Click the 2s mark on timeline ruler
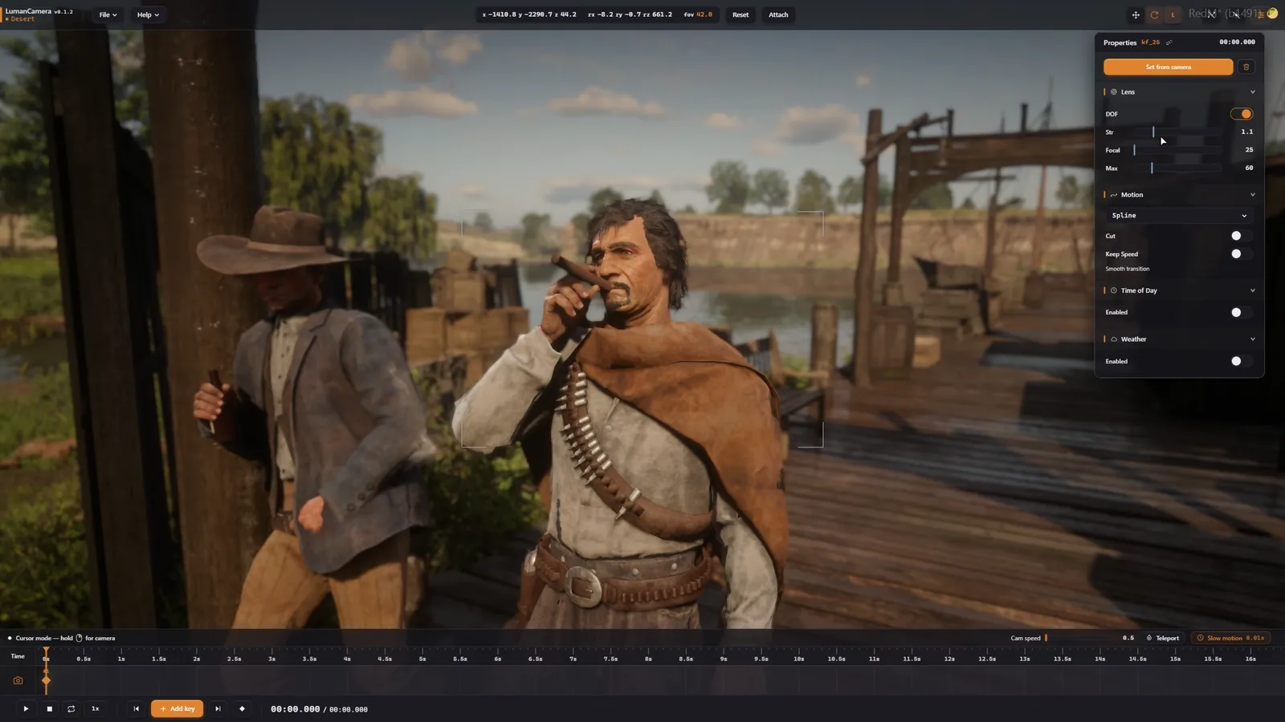1285x722 pixels. tap(197, 659)
